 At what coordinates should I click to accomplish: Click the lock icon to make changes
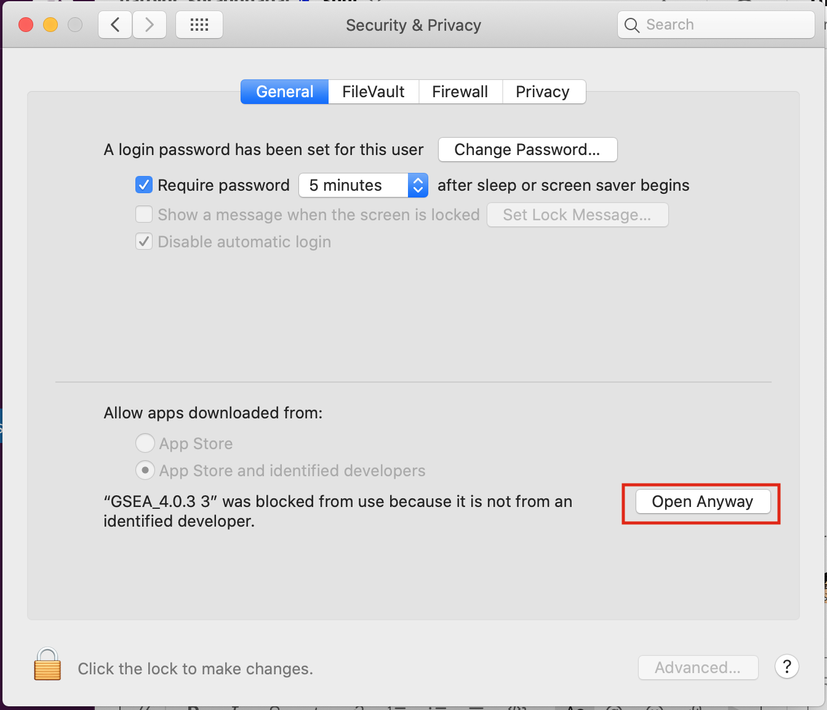click(47, 665)
